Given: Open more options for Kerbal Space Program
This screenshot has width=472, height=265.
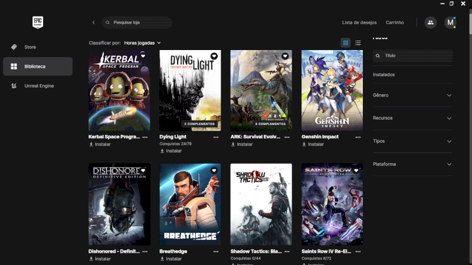Looking at the screenshot, I should click(145, 137).
